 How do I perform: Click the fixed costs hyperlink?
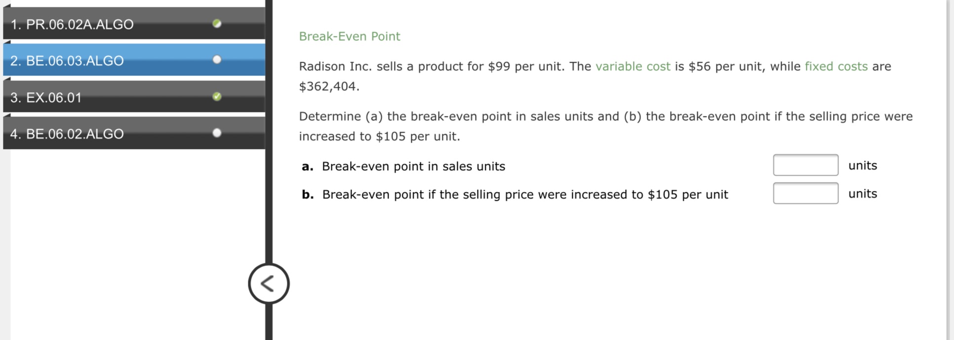pos(836,66)
